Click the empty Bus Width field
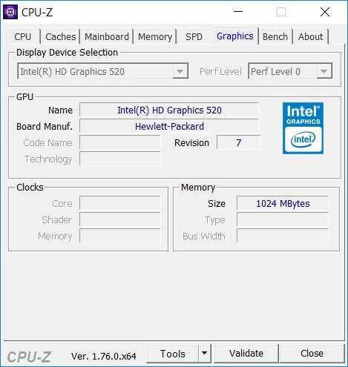Image resolution: width=348 pixels, height=367 pixels. point(283,236)
